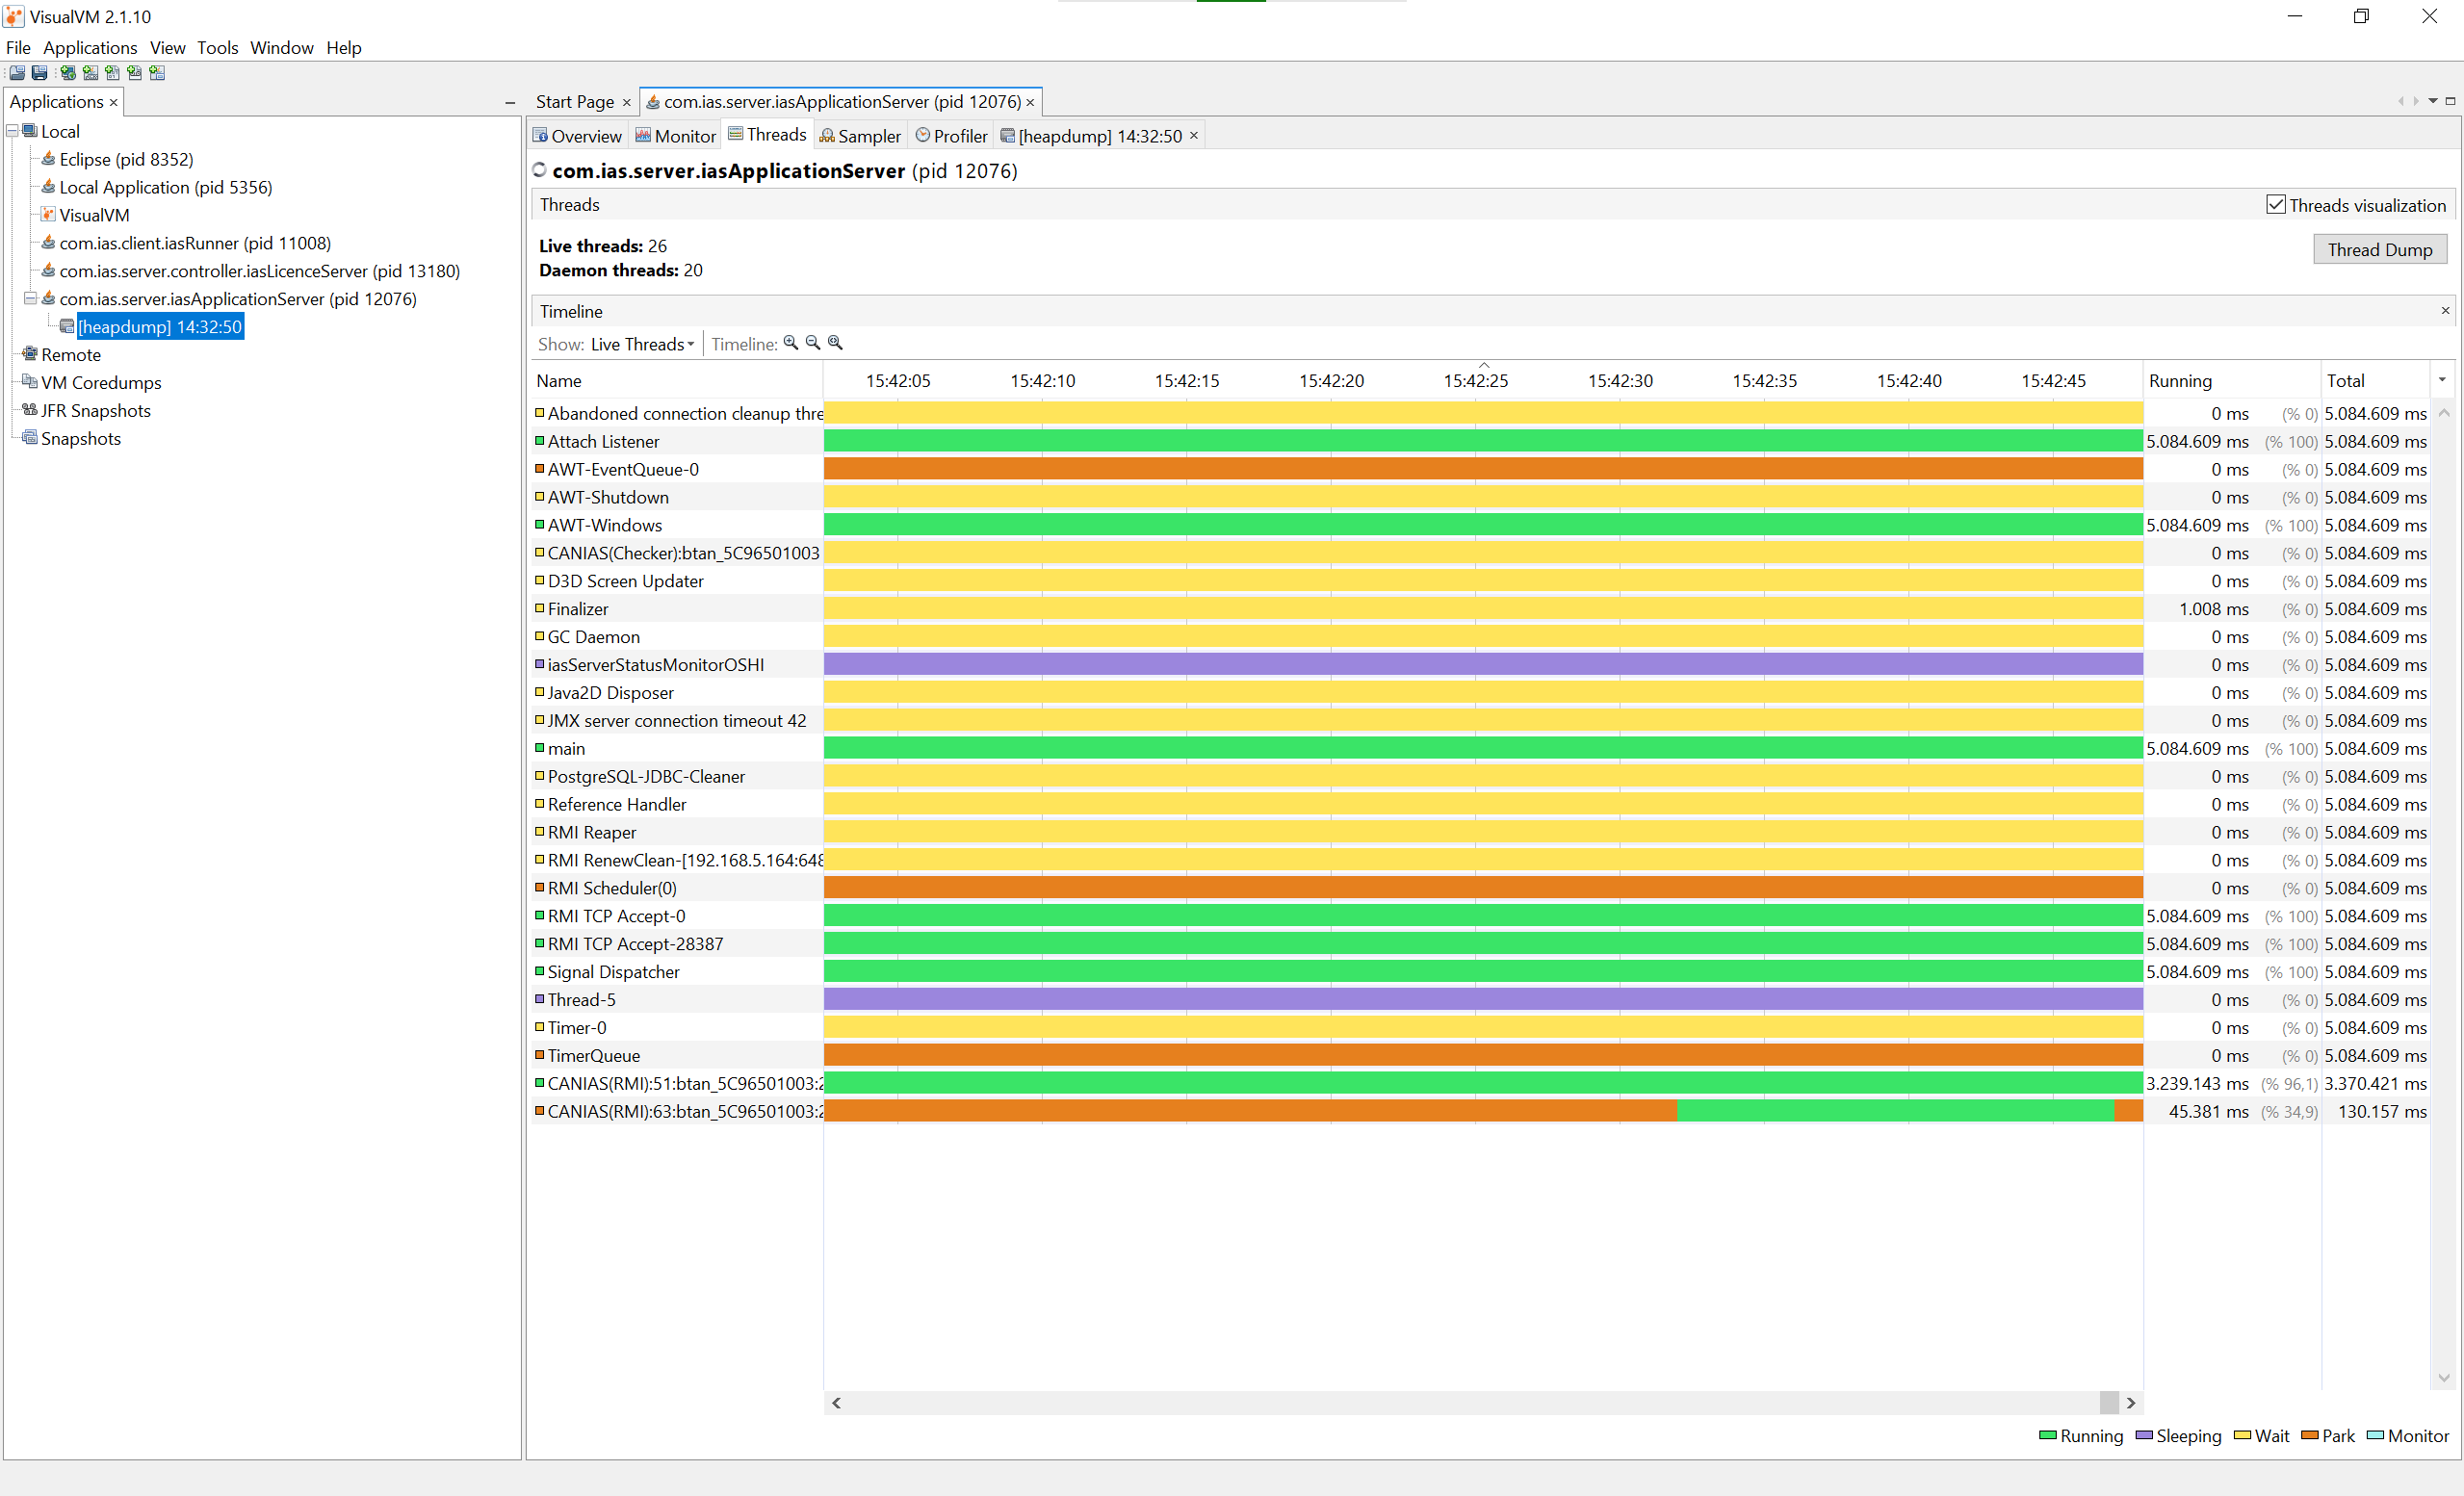Open the table column chooser arrow
This screenshot has width=2464, height=1496.
click(x=2442, y=380)
